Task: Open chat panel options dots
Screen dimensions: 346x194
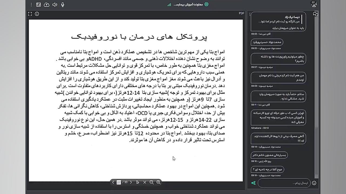Action: point(250,14)
